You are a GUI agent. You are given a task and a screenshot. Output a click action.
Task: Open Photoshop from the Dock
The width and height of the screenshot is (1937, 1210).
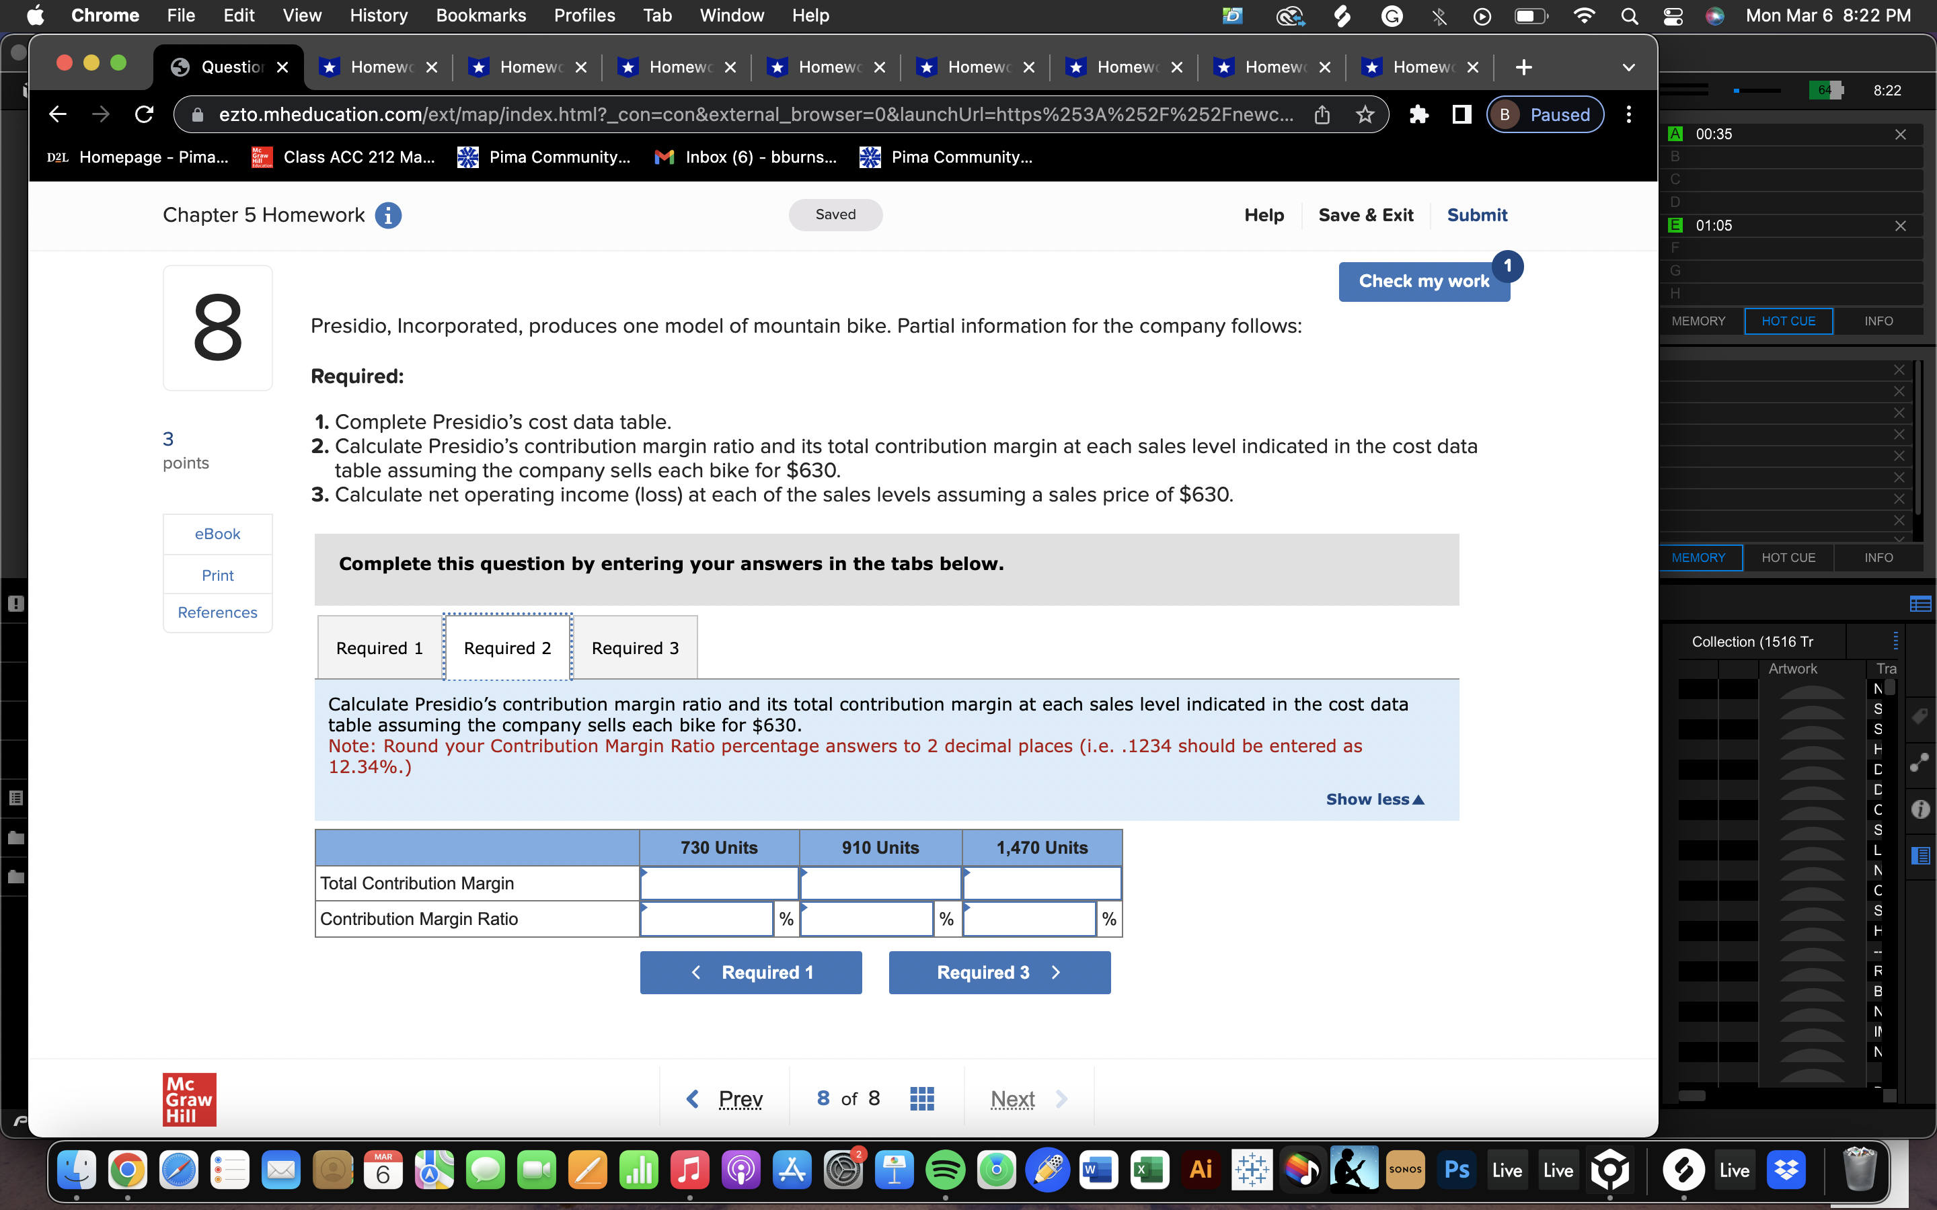pyautogui.click(x=1457, y=1169)
